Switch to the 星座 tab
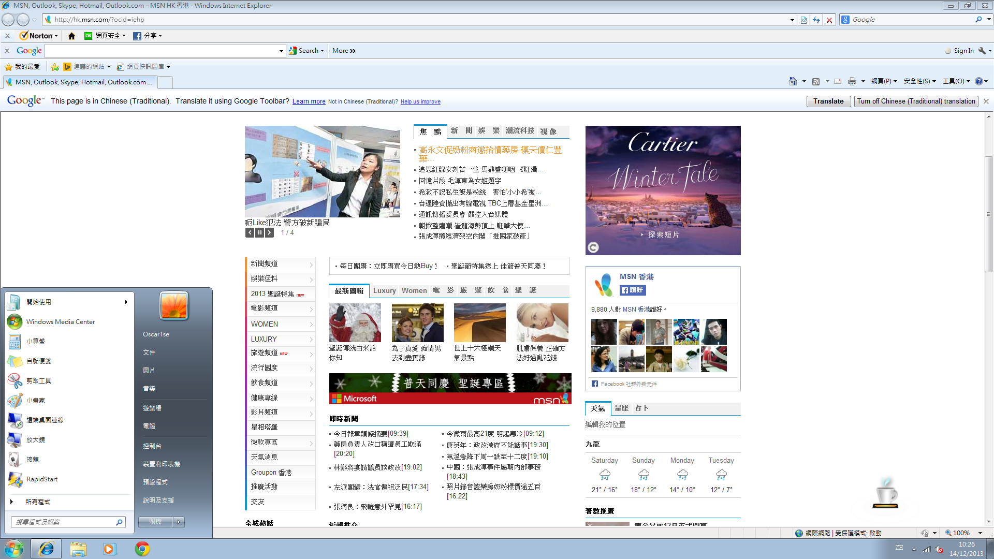The width and height of the screenshot is (994, 559). click(621, 408)
